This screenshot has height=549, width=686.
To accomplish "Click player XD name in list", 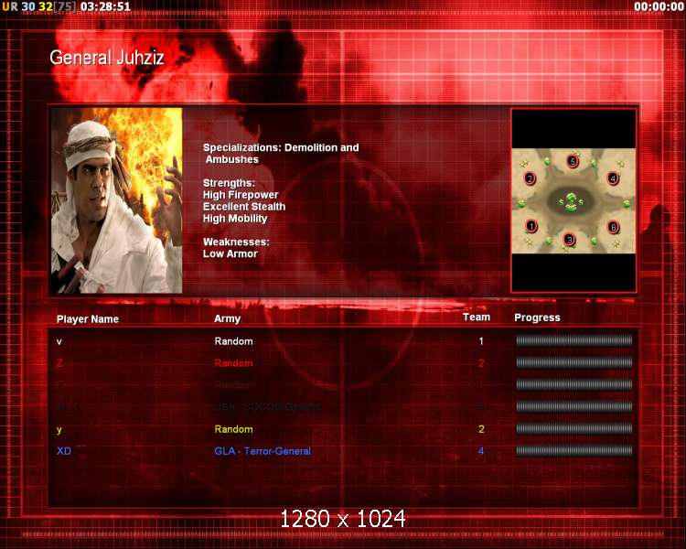I will pyautogui.click(x=64, y=451).
